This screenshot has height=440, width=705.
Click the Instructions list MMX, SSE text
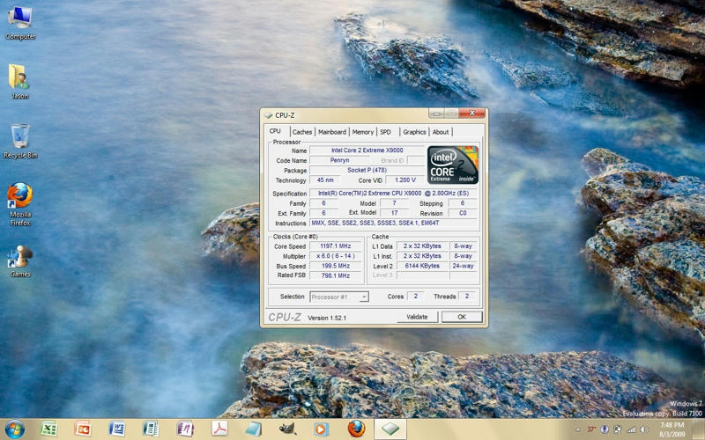click(x=393, y=224)
